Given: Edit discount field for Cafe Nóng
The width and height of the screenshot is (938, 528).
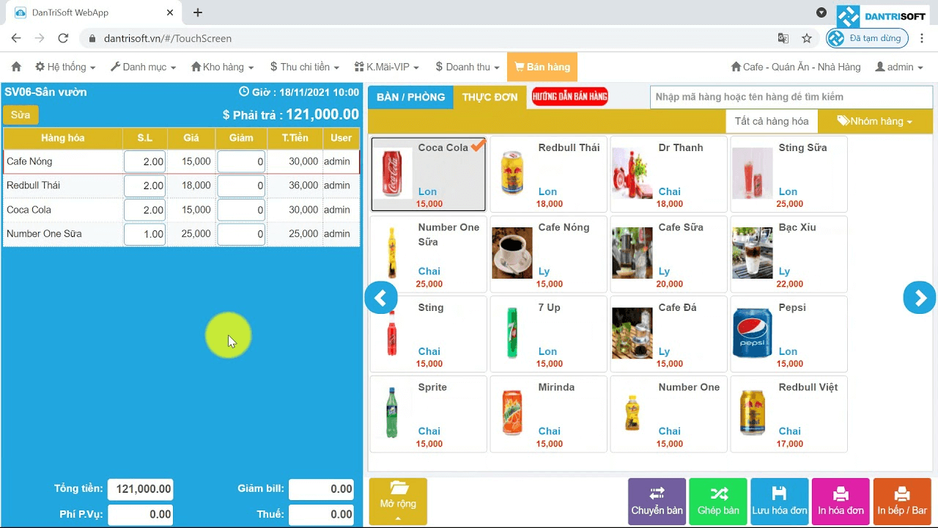Looking at the screenshot, I should tap(241, 161).
